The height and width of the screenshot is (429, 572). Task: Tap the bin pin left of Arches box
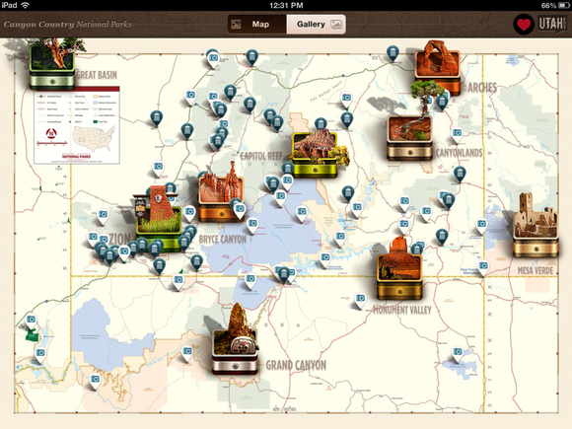pos(393,53)
